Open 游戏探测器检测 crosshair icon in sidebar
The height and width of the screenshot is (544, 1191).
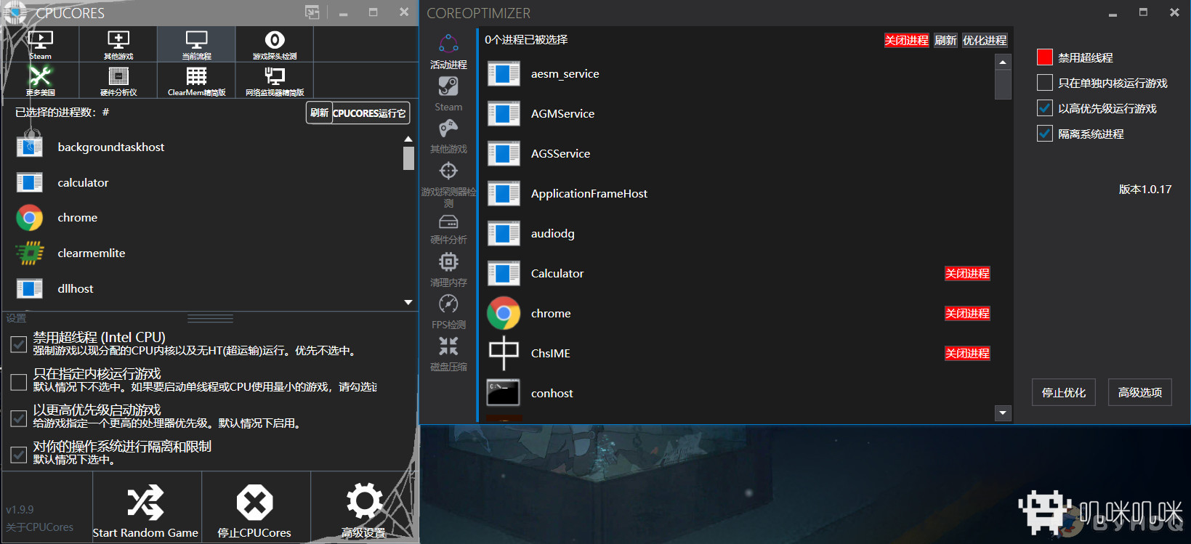click(448, 171)
